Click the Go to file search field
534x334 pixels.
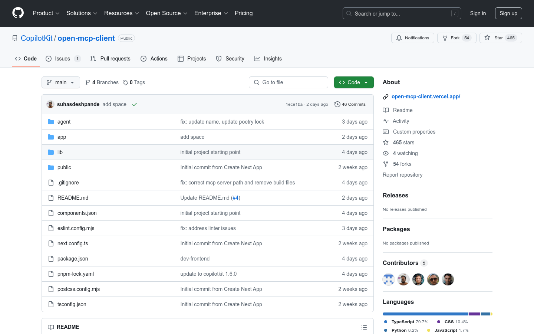pyautogui.click(x=289, y=82)
